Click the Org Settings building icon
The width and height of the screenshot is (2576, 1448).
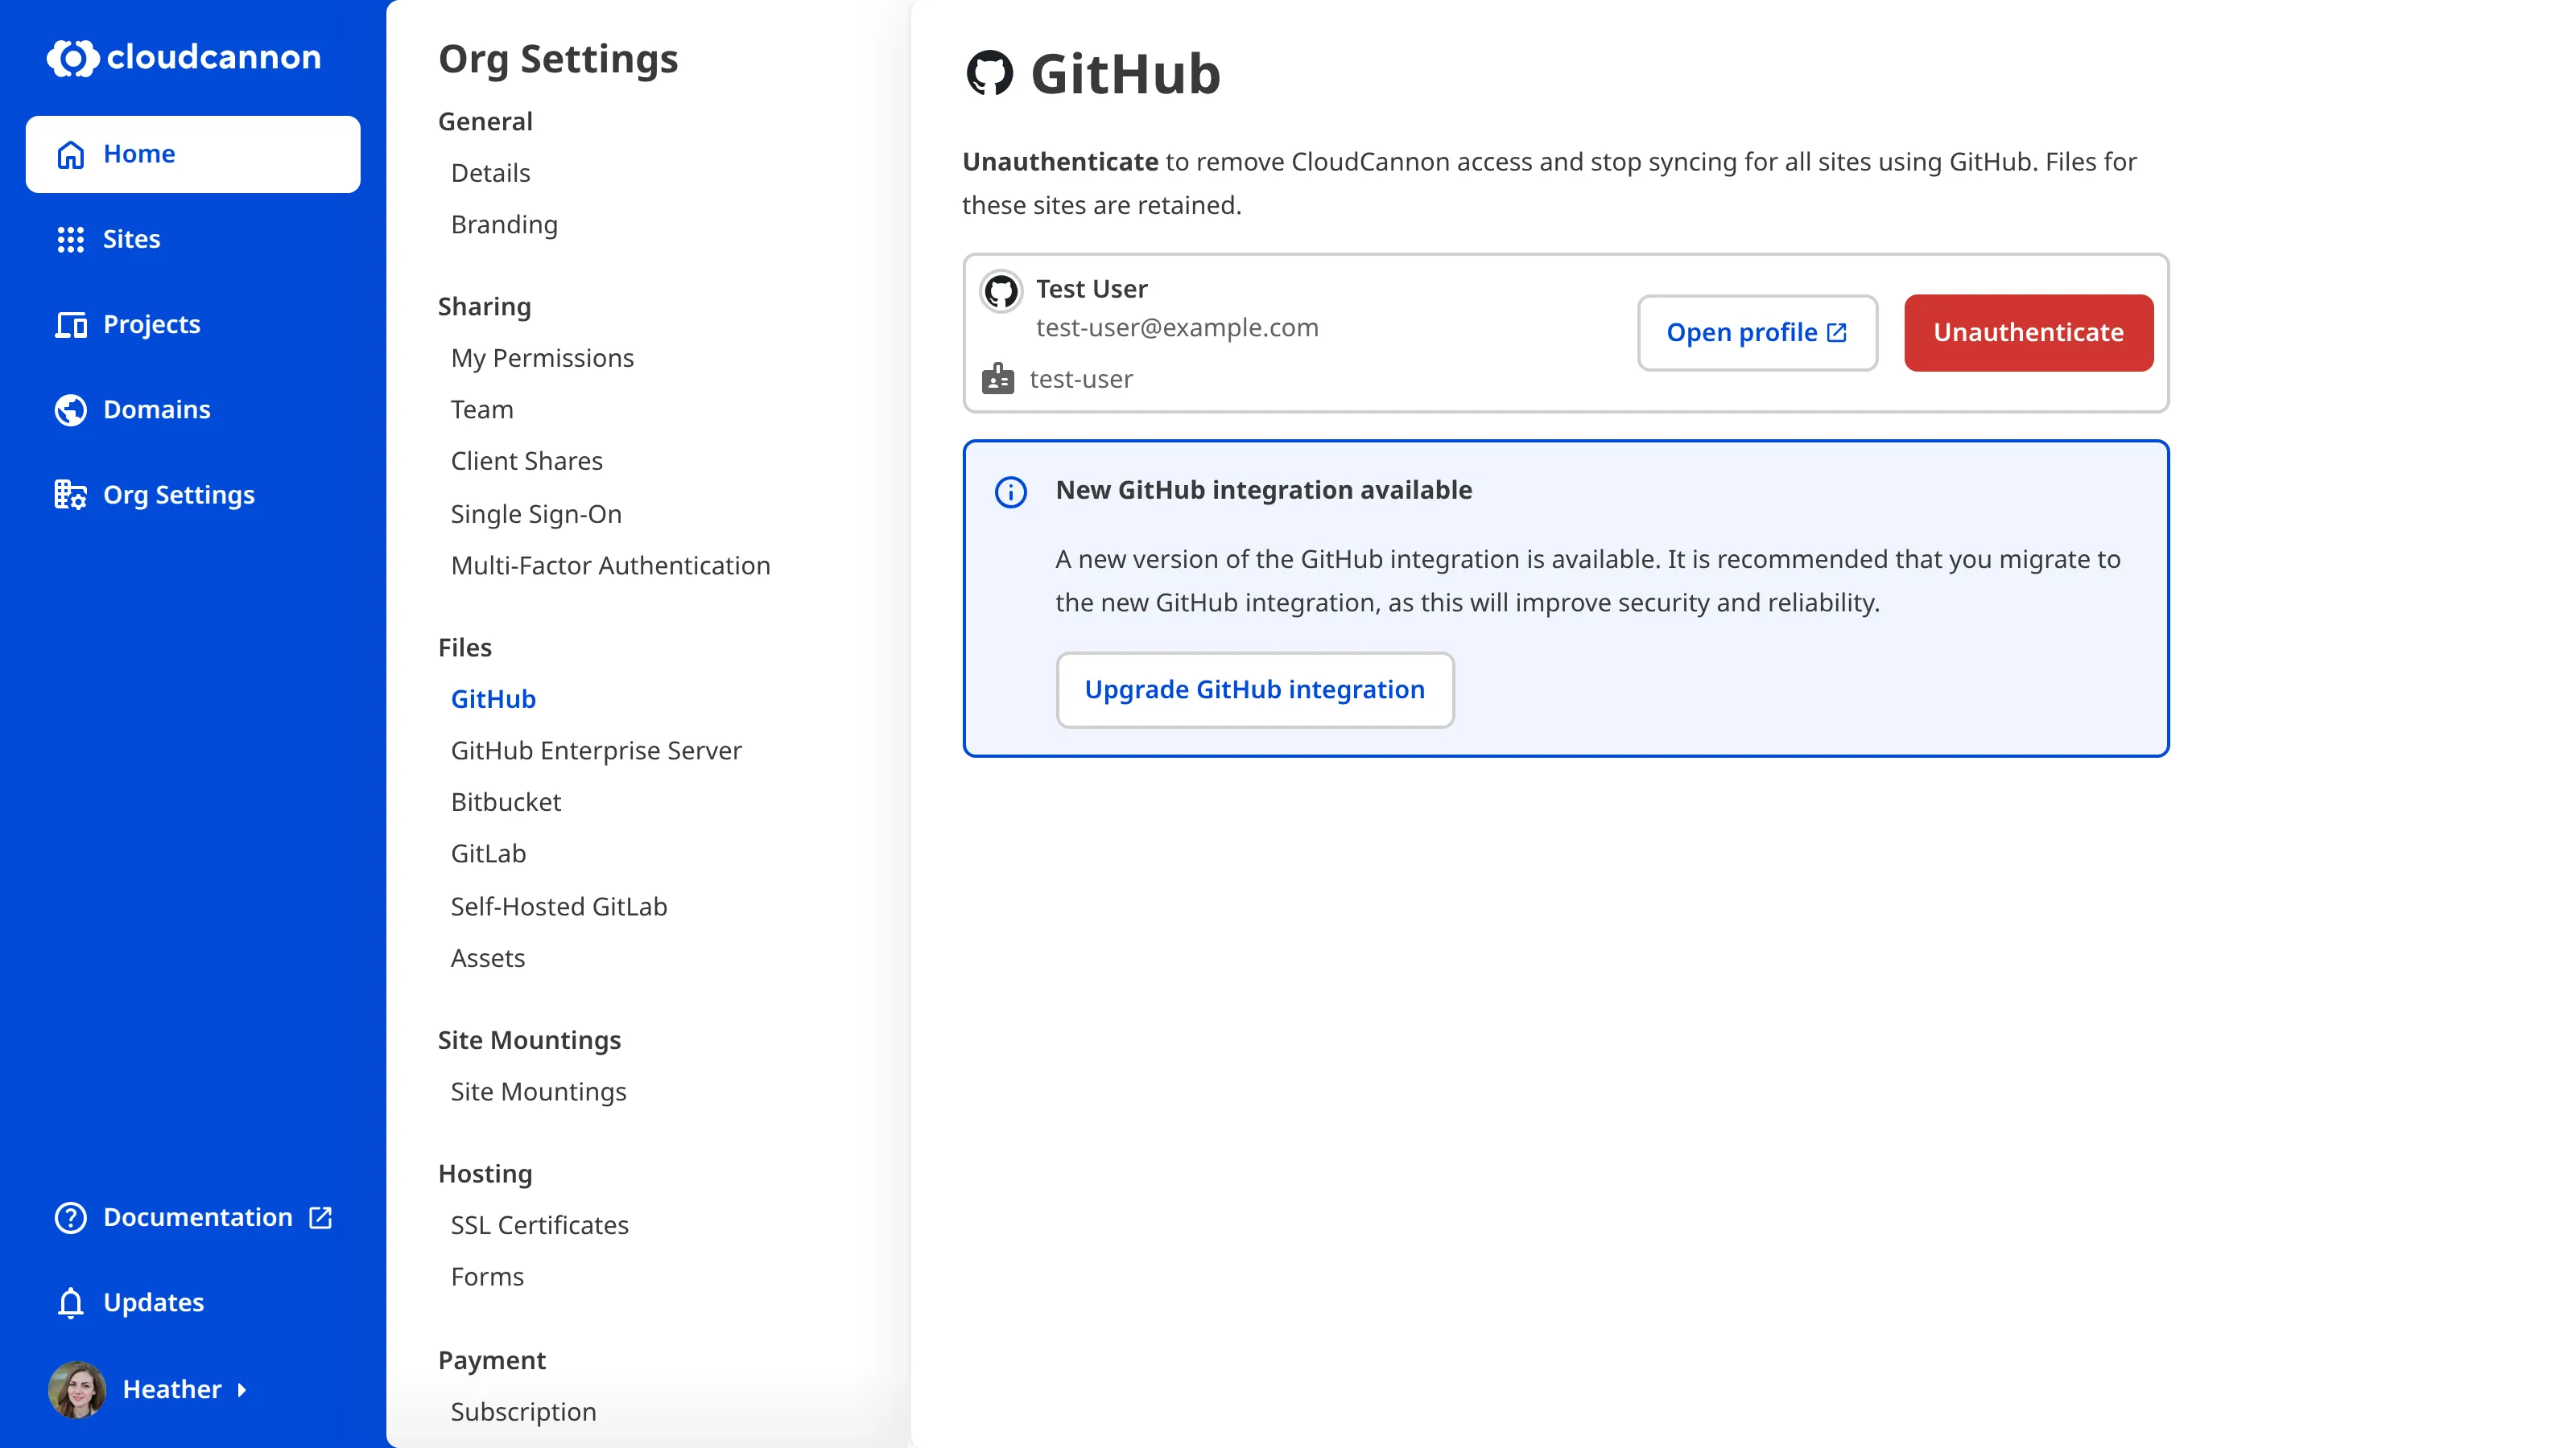(71, 495)
